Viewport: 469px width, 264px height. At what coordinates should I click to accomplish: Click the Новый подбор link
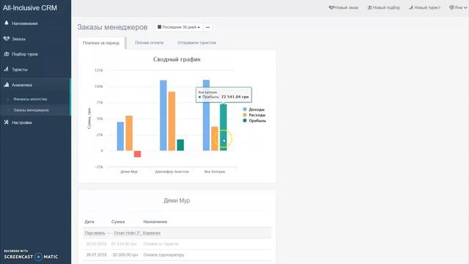pyautogui.click(x=384, y=7)
